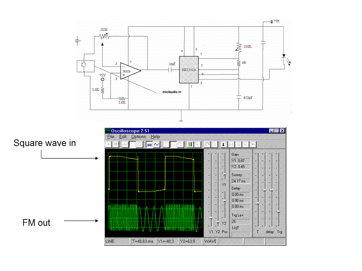This screenshot has width=362, height=271.
Task: Select the ellipse X-Y mode icon
Action: pos(139,144)
